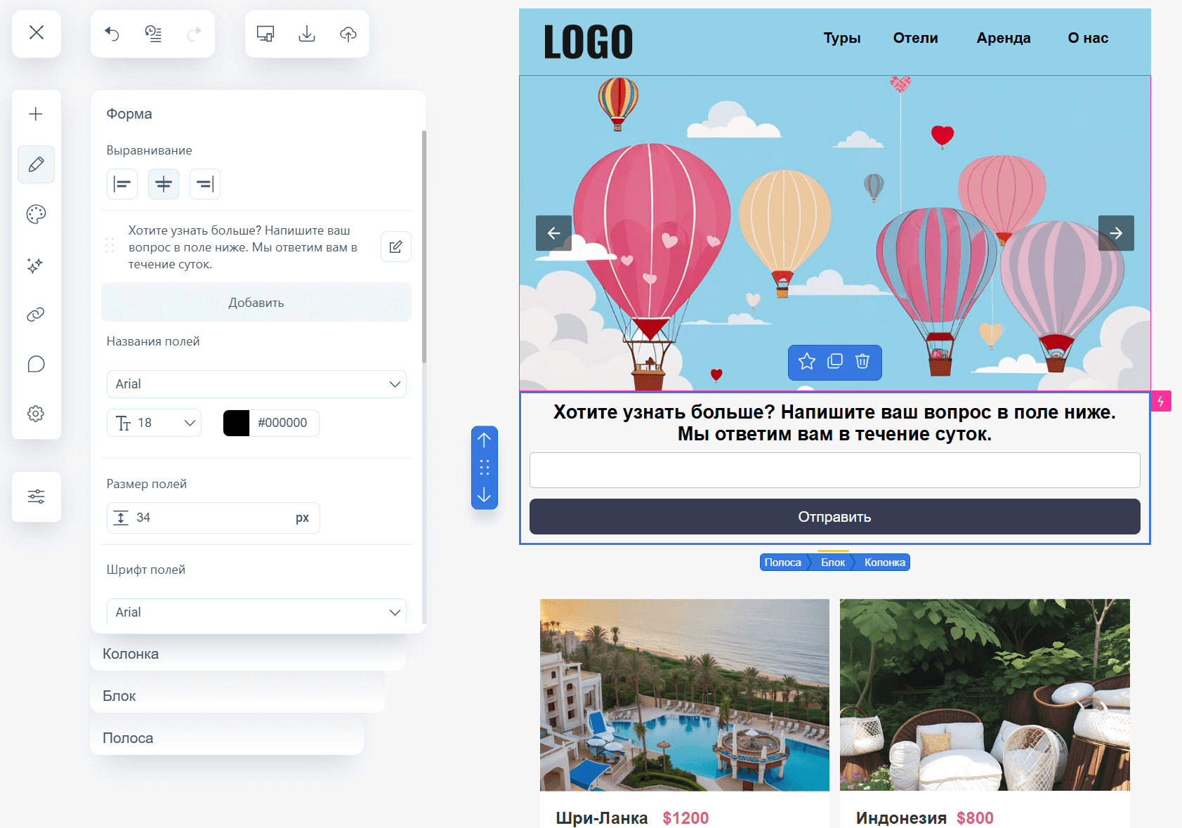Open the edit history list

click(153, 33)
